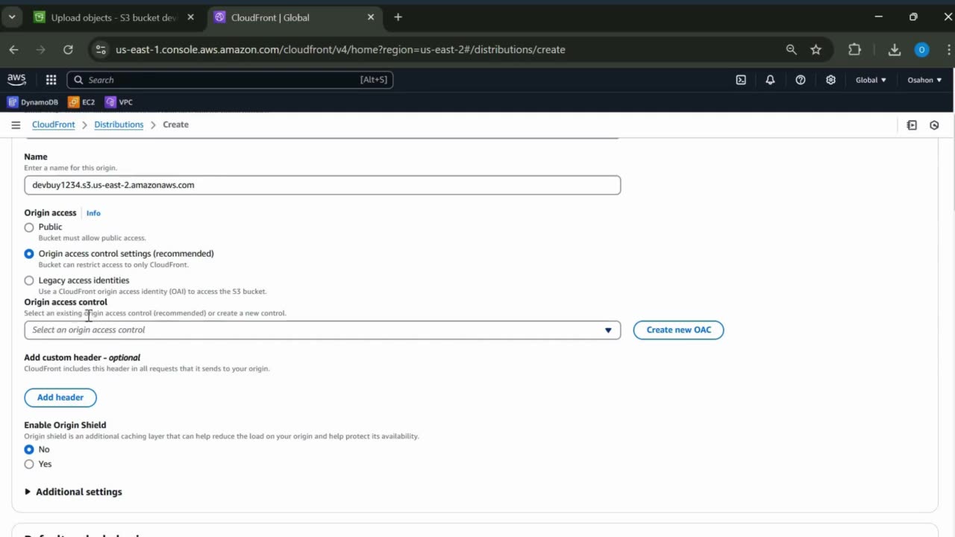Open the tab search dropdown arrow in Chrome
955x537 pixels.
12,17
